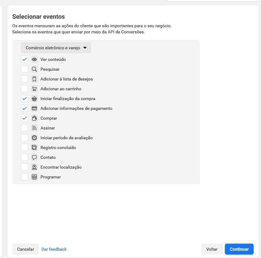Click the credit card icon for informações de pagamento
Viewport: 261px width, 258px height.
tap(34, 108)
